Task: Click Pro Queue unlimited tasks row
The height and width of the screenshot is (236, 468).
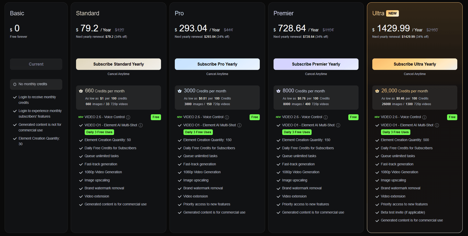Action: click(x=200, y=156)
